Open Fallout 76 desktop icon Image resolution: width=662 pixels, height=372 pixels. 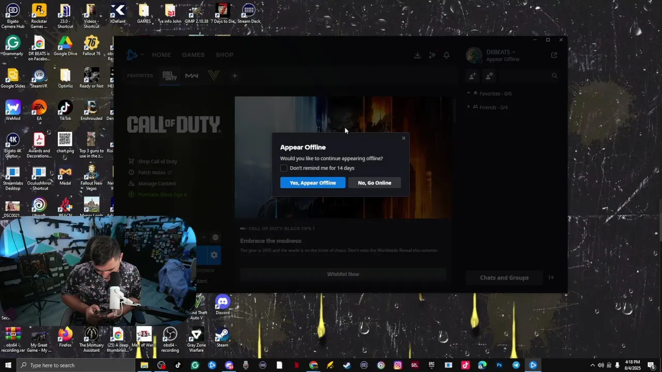click(x=92, y=46)
